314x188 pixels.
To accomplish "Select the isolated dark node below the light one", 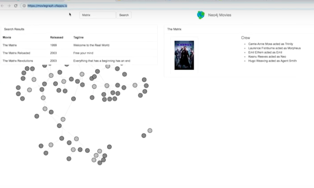I will pos(144,136).
